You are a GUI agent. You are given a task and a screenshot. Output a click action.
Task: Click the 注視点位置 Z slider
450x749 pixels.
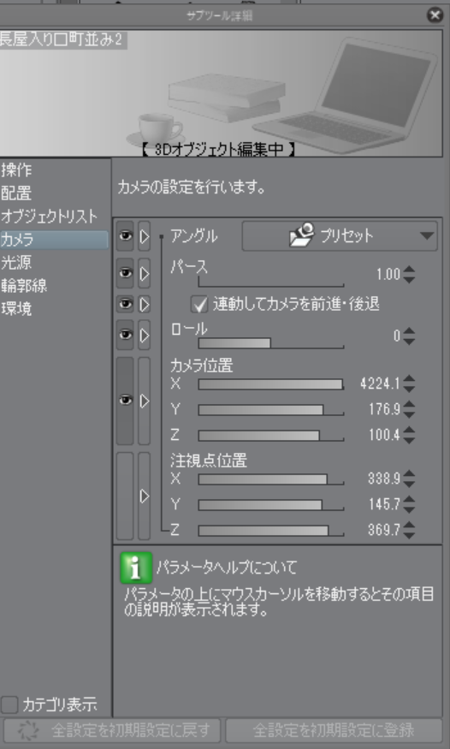click(x=271, y=530)
